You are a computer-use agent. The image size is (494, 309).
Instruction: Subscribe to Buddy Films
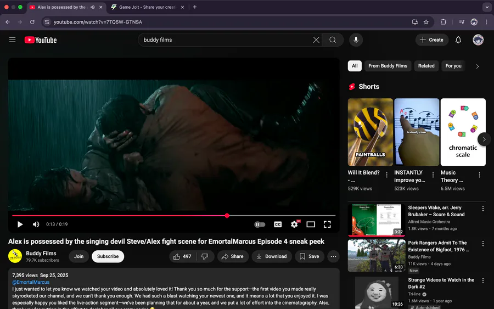(108, 256)
